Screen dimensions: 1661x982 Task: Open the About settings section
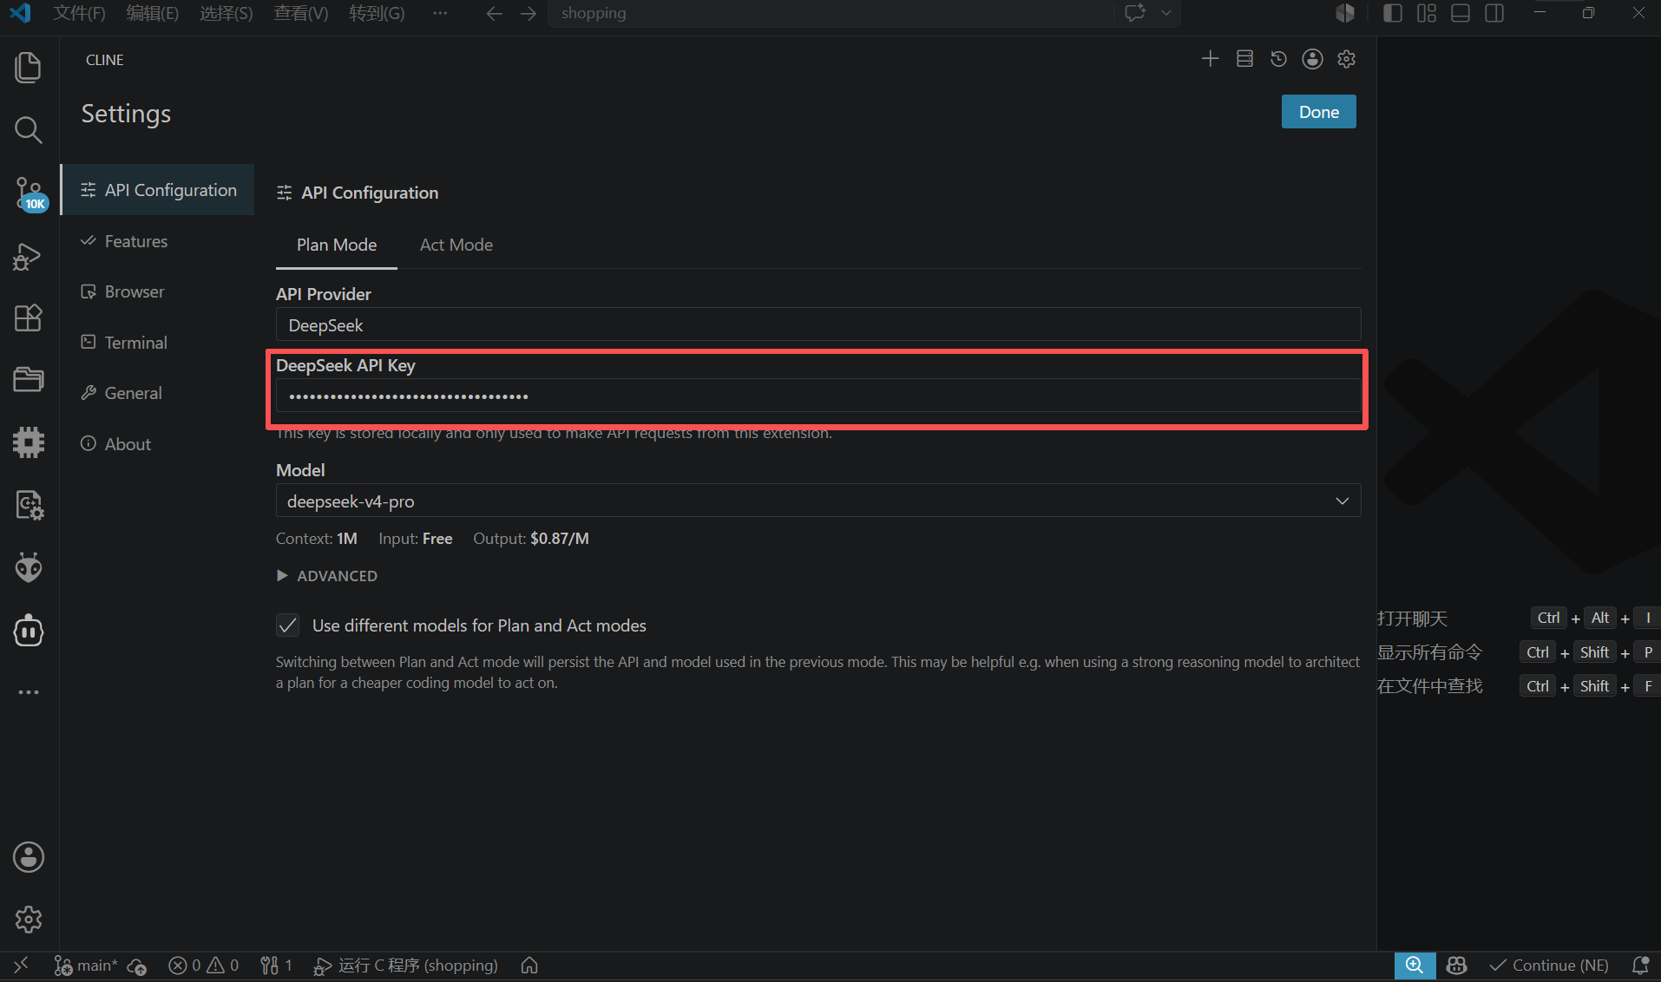click(157, 444)
